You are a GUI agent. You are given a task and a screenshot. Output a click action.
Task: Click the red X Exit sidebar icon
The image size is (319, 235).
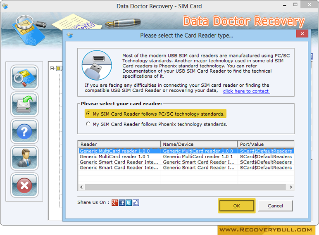pos(24,185)
